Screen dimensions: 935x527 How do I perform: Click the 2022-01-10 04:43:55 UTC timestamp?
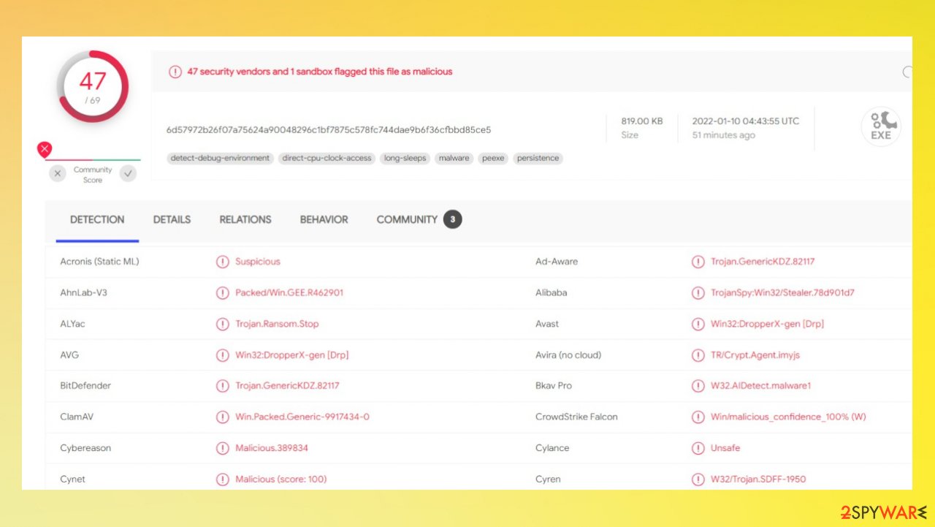tap(746, 121)
